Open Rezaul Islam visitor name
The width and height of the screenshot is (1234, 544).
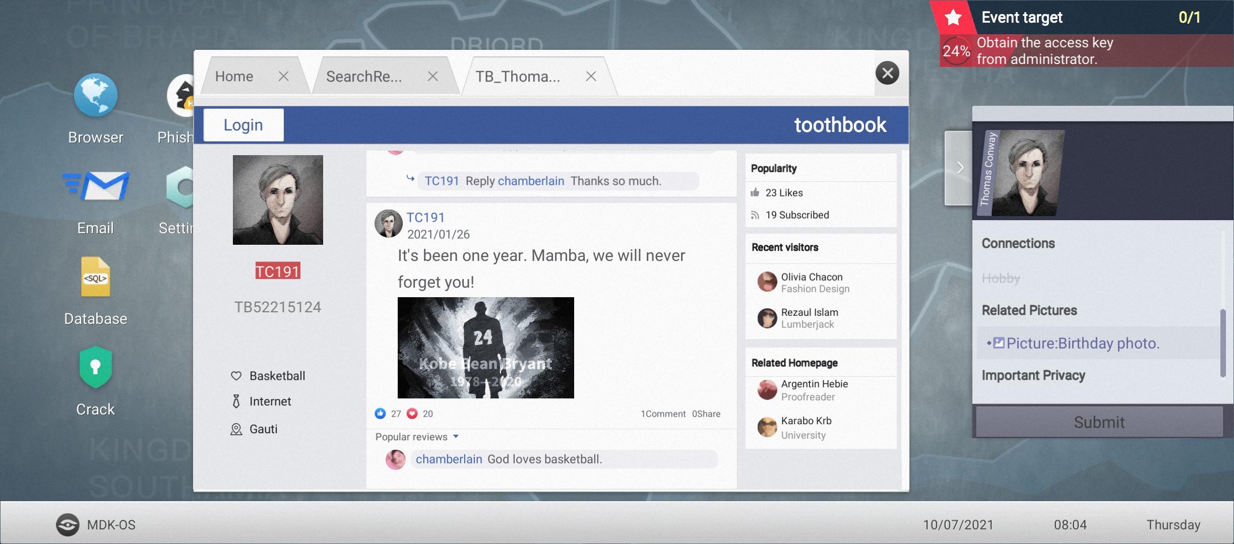coord(810,312)
